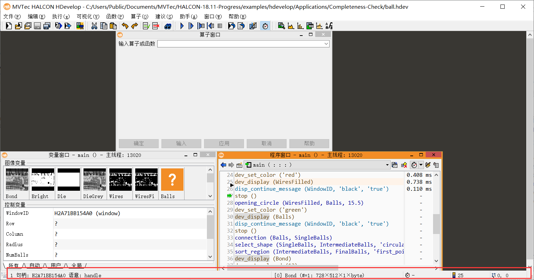Expand the operator name combo box arrow
Viewport: 534px width, 280px height.
pos(326,44)
